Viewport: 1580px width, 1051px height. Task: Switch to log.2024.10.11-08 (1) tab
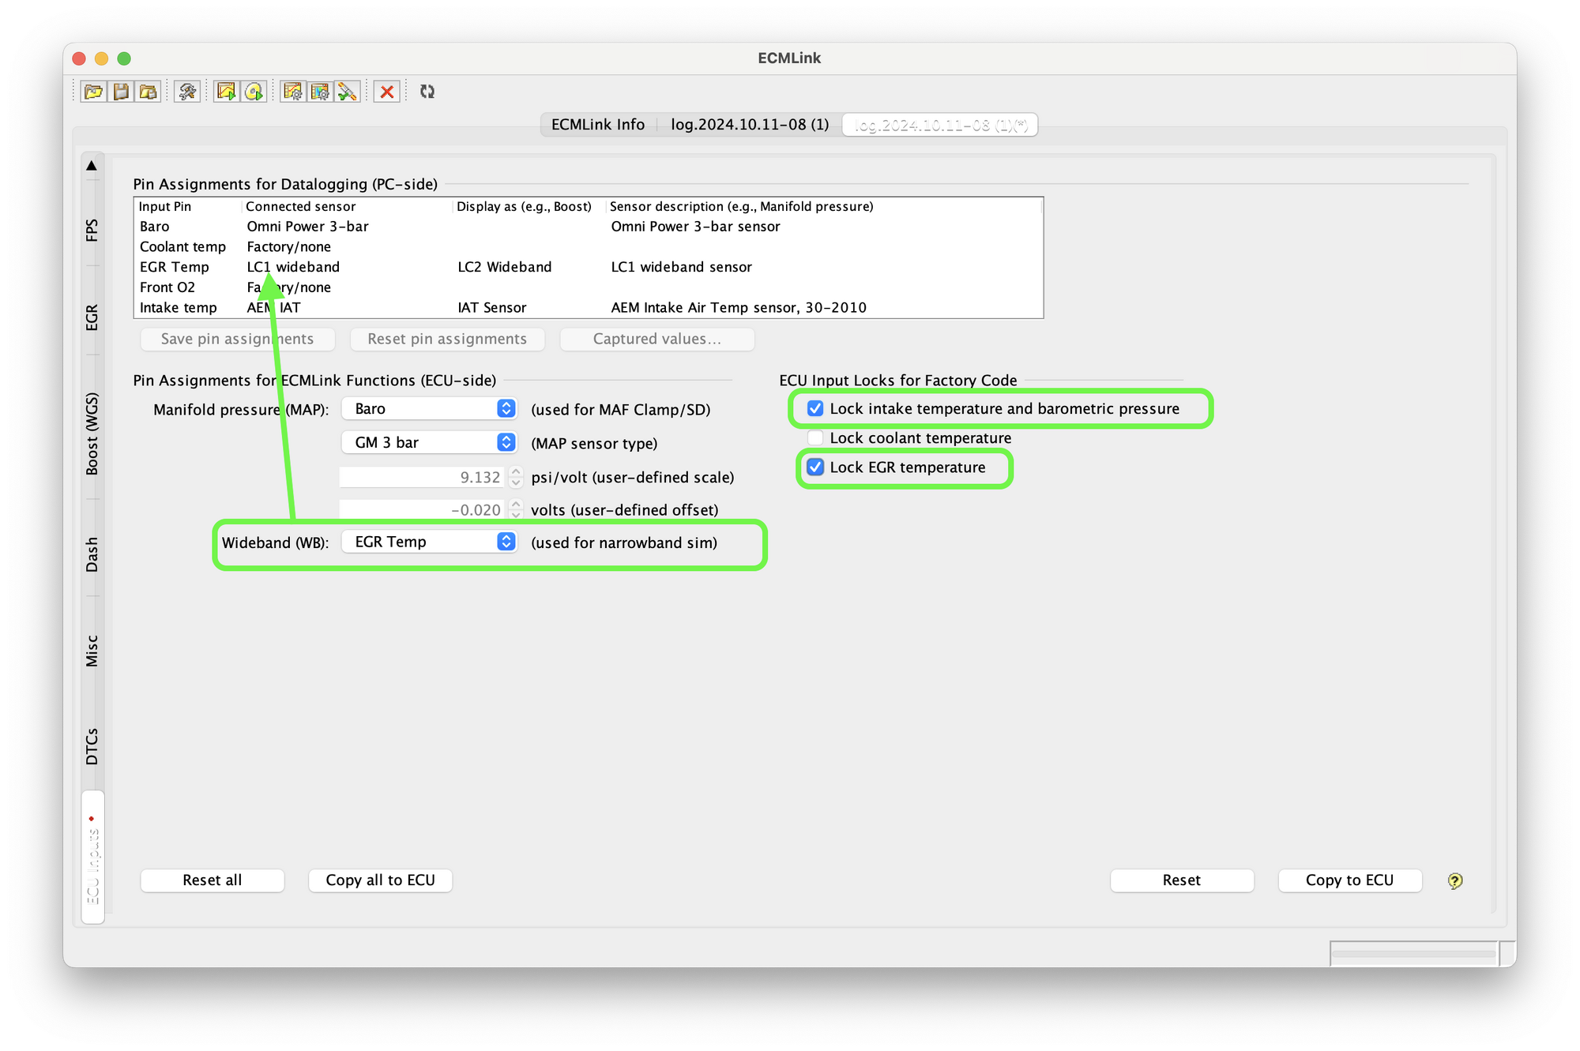pos(750,125)
